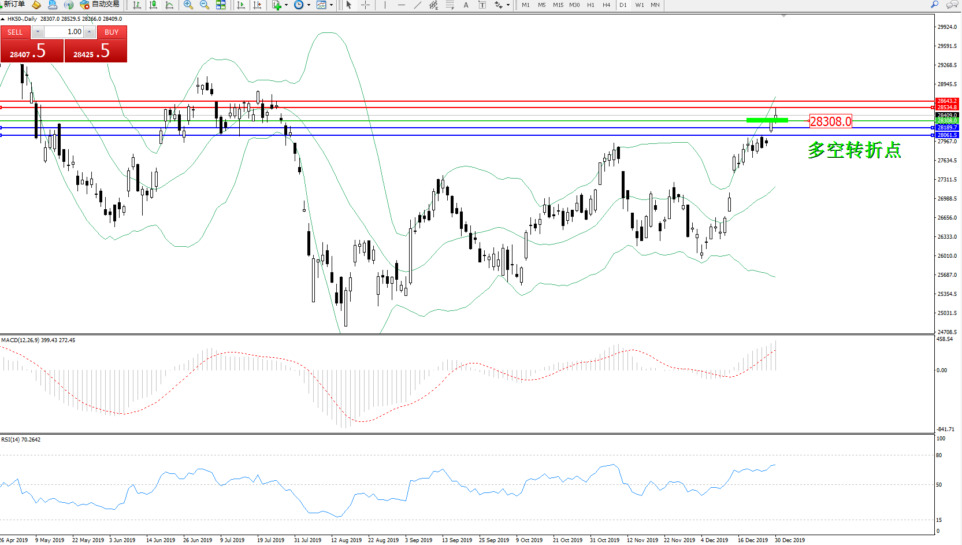The image size is (962, 545).
Task: Toggle chart auto scroll icon
Action: [241, 5]
